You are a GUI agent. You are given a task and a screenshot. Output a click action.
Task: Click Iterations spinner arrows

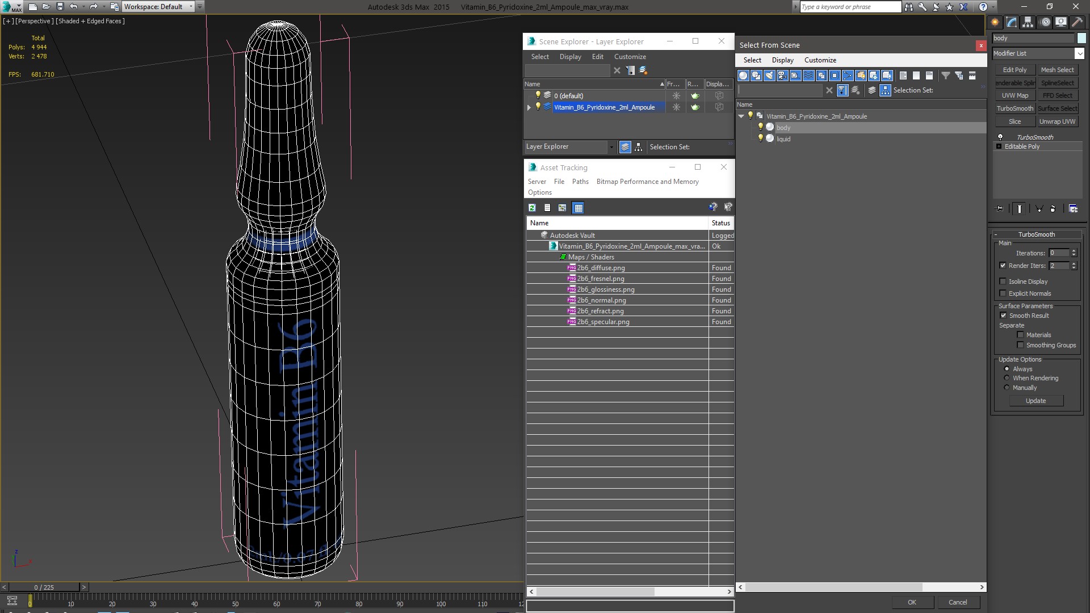(x=1074, y=253)
